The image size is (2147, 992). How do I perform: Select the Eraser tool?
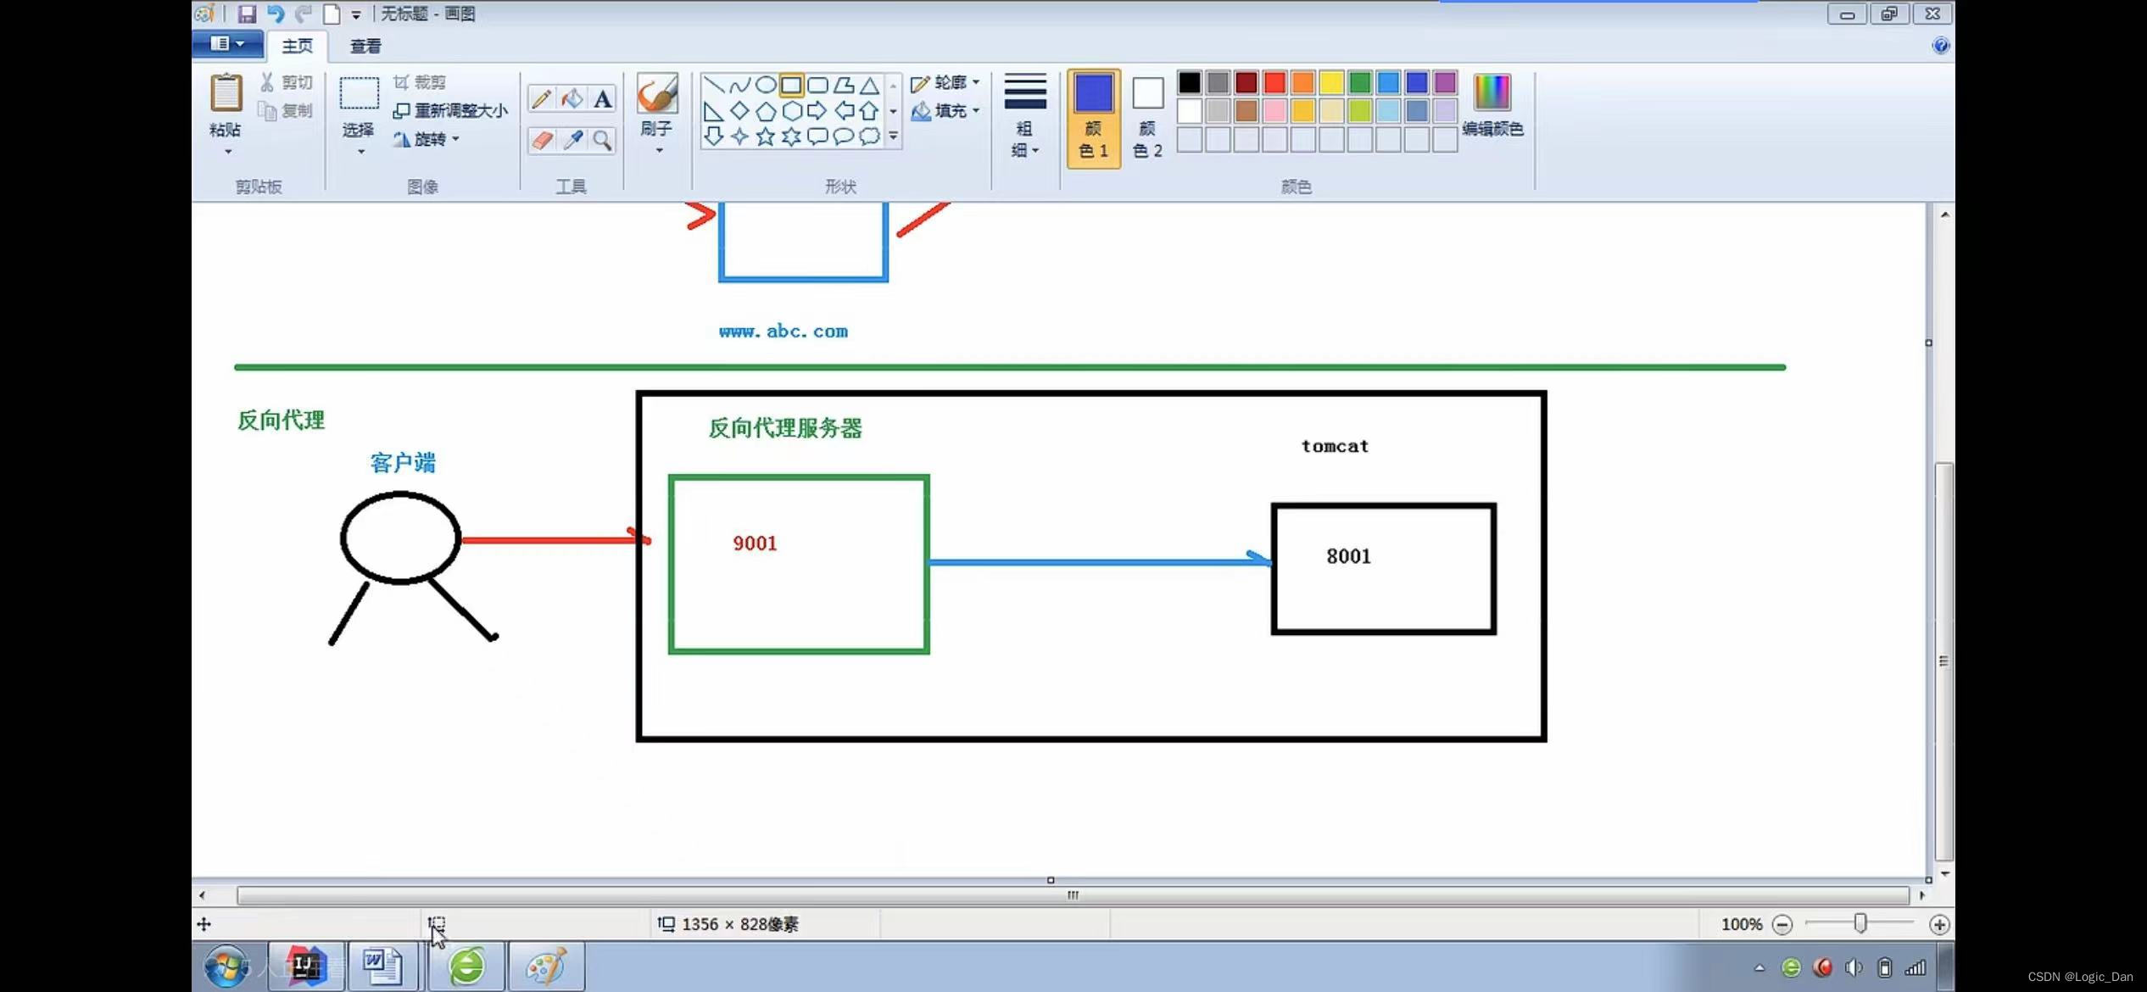pos(541,140)
